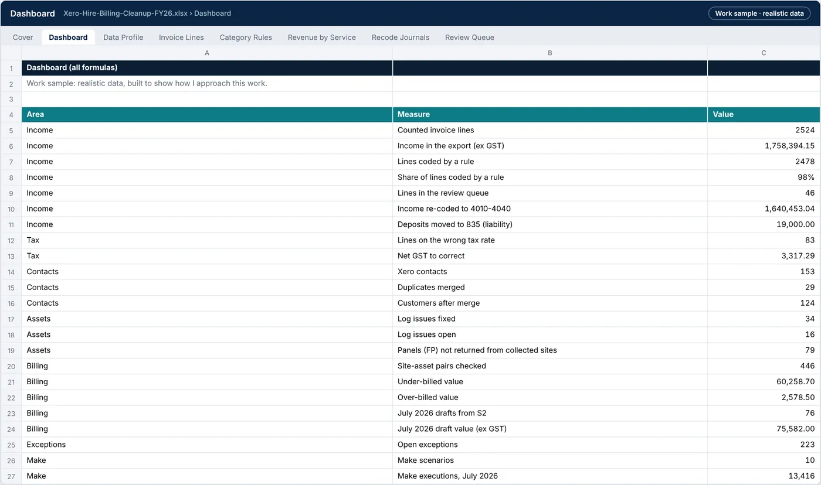The width and height of the screenshot is (821, 485).
Task: Go to the Category Rules tab
Action: tap(246, 37)
